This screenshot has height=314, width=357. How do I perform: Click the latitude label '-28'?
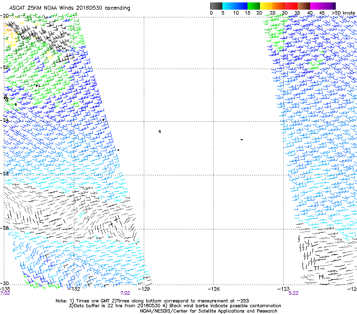tap(5, 228)
